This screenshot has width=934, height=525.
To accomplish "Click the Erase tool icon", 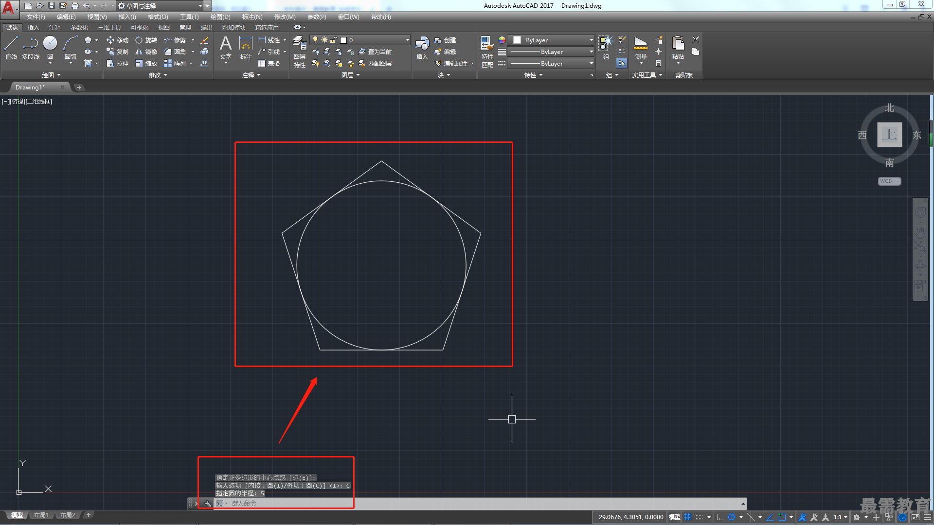I will tap(205, 40).
